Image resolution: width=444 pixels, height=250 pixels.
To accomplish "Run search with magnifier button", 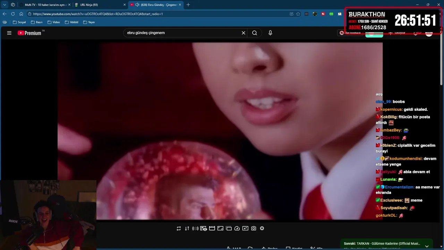I will (255, 33).
